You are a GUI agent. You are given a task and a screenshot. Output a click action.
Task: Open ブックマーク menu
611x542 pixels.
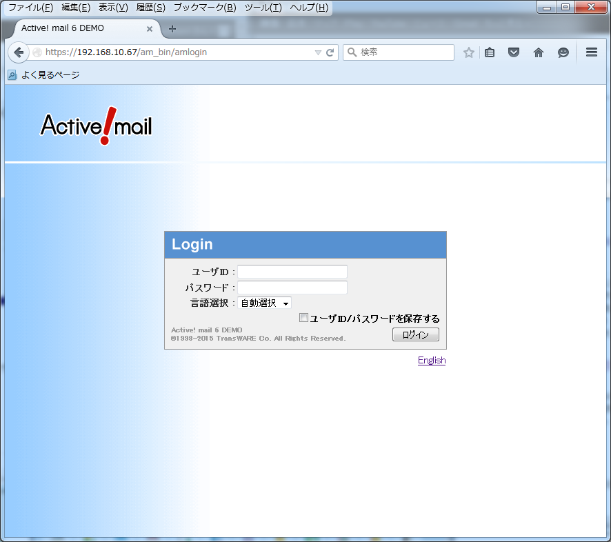point(205,8)
